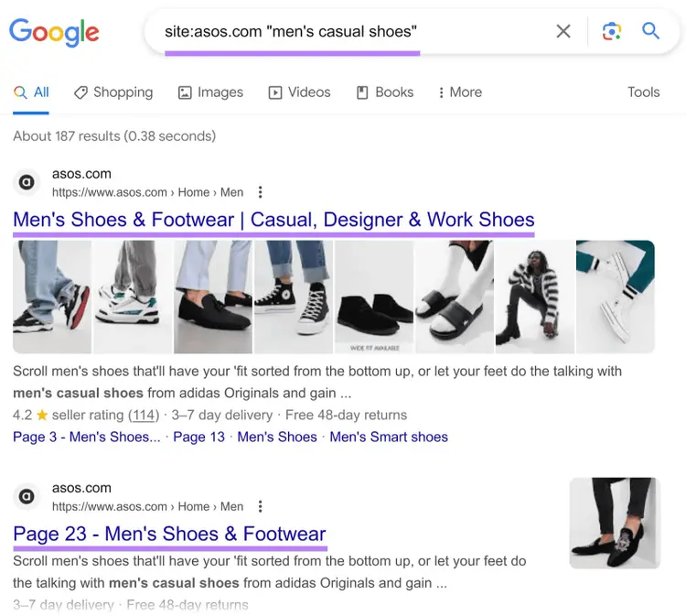Open the Men's Shoes sitelink
The width and height of the screenshot is (686, 616).
point(277,437)
